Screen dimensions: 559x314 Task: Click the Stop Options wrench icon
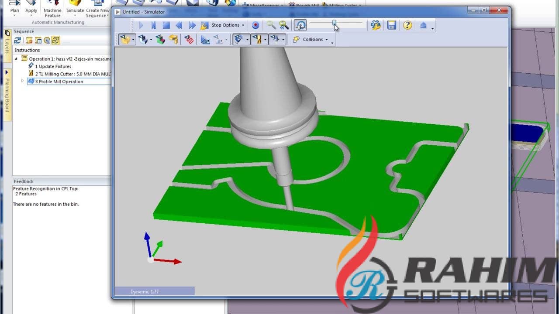coord(204,25)
